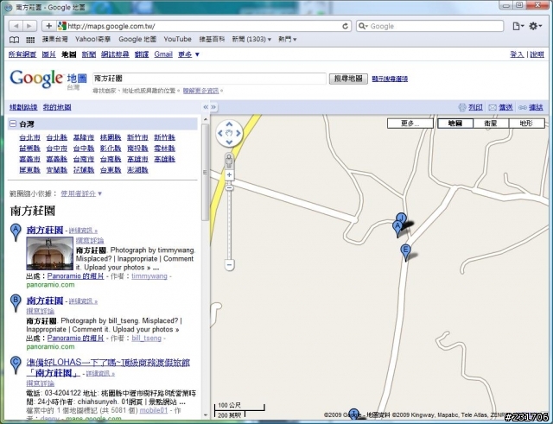Collapse the 台灣 region list
Image resolution: width=553 pixels, height=424 pixels.
click(13, 123)
